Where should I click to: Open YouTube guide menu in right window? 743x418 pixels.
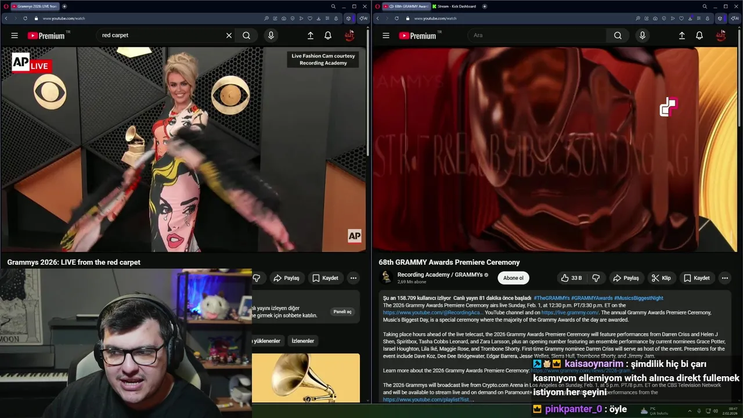386,35
